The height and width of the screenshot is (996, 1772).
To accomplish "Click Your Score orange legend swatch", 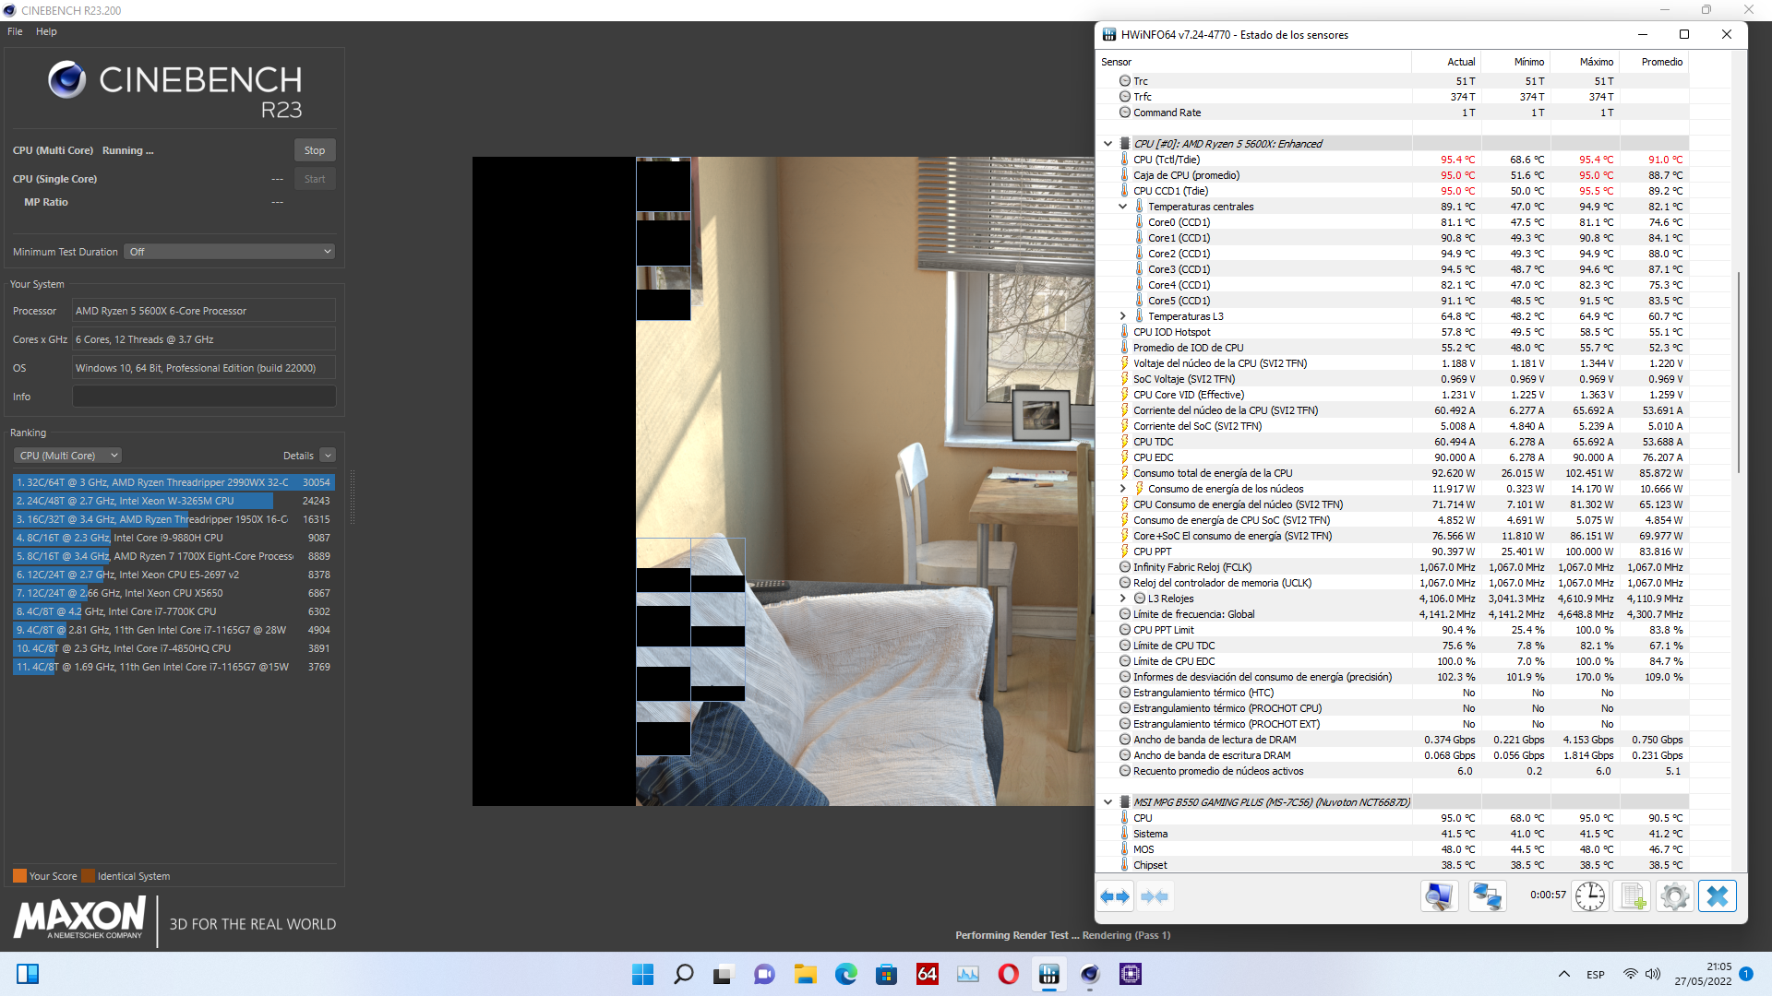I will click(19, 876).
